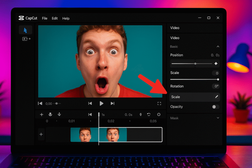Viewport: 252px width, 168px height.
Task: Select the first video clip thumbnail on timeline
Action: coord(85,135)
